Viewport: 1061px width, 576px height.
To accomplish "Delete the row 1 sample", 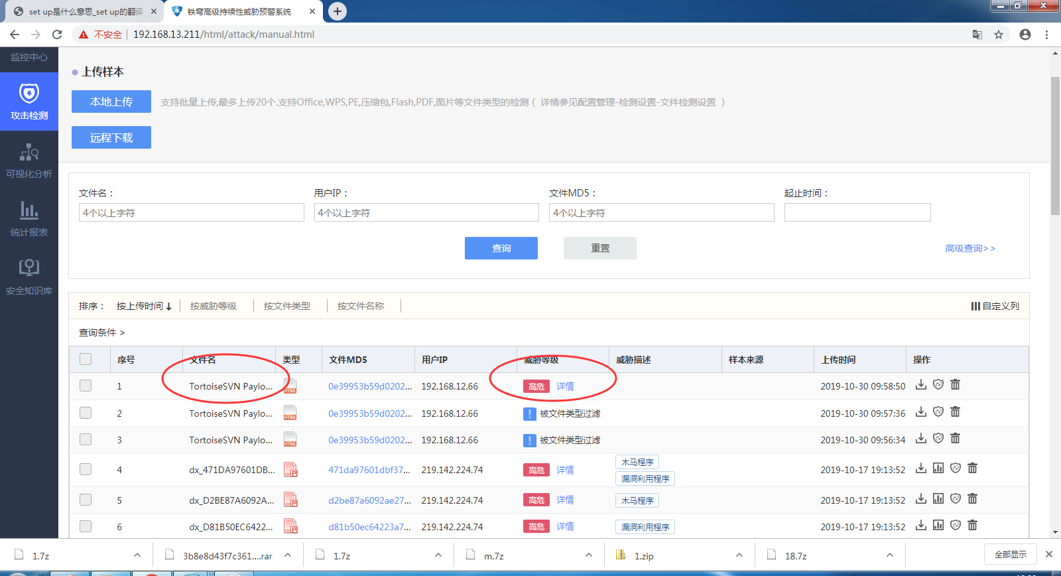I will tap(956, 385).
